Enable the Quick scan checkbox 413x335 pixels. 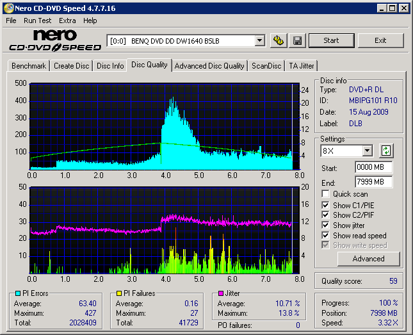(326, 194)
